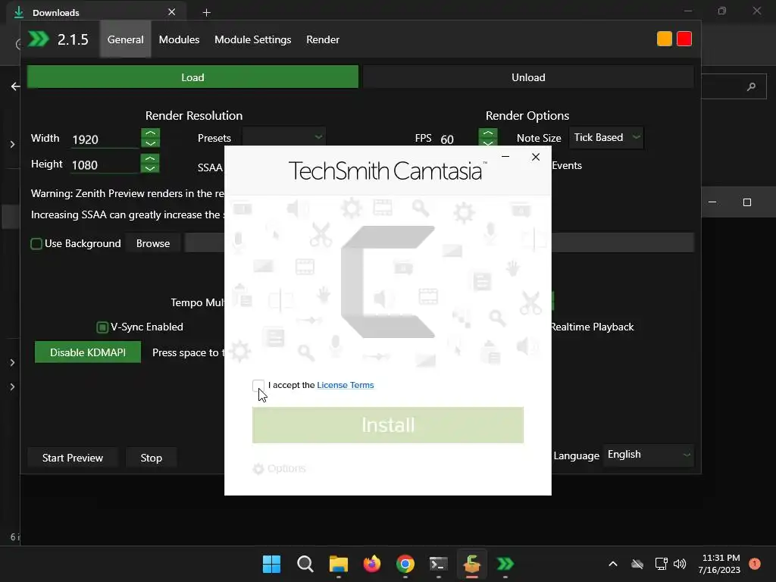Open the Windows Start menu
This screenshot has height=582, width=776.
pos(271,564)
